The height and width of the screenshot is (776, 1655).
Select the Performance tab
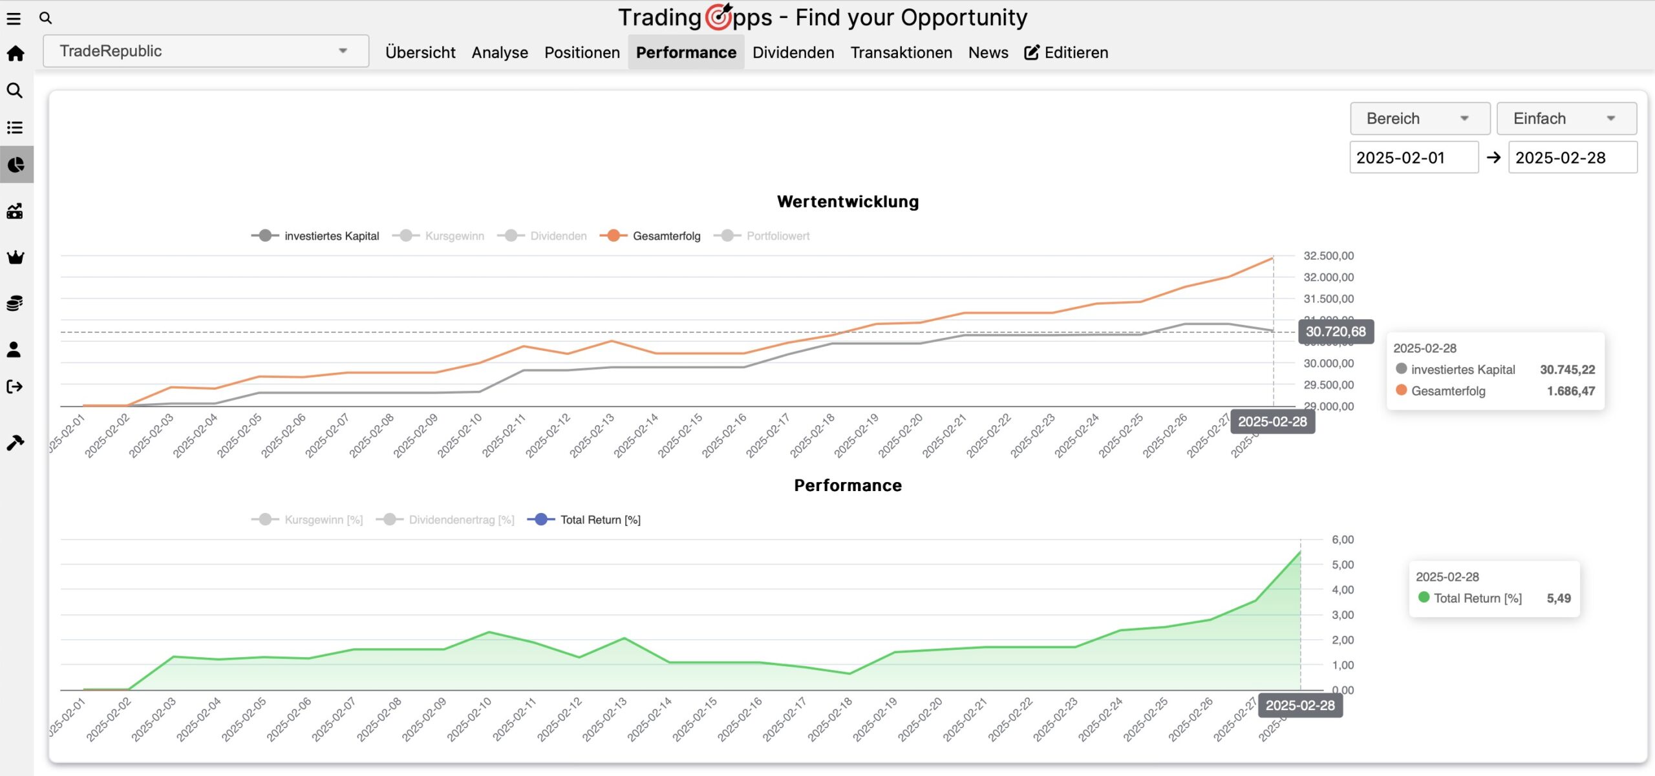tap(686, 52)
